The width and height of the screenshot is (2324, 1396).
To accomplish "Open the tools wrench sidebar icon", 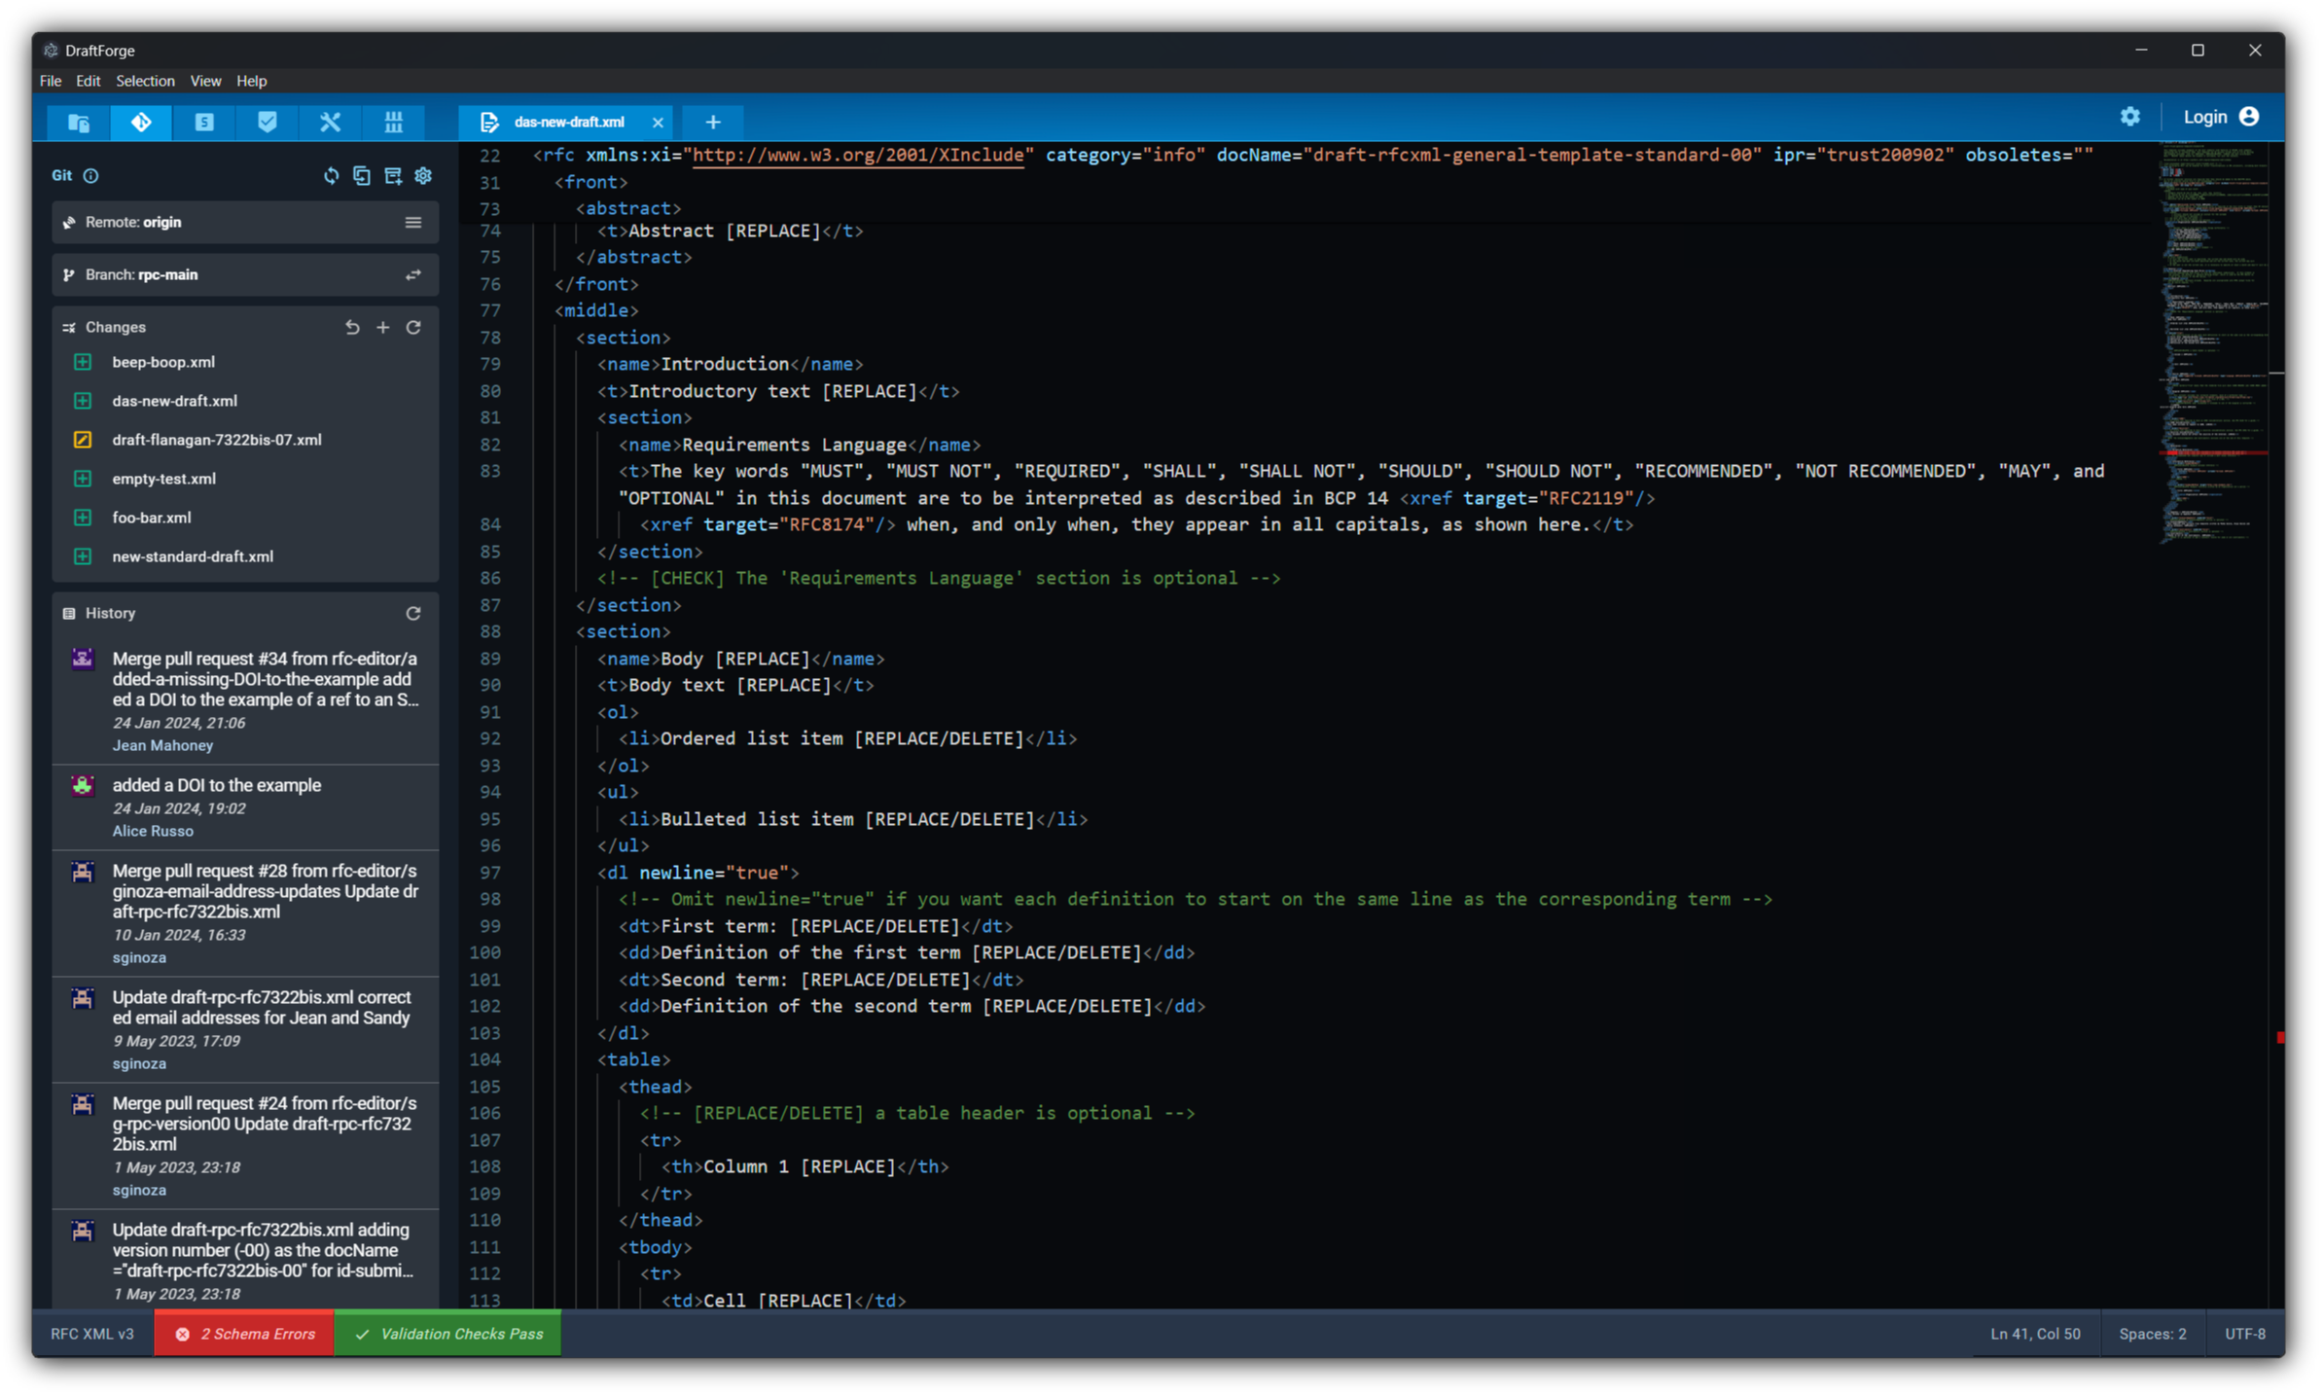I will click(330, 122).
